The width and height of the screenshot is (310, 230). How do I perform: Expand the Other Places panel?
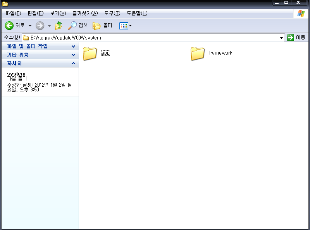pyautogui.click(x=73, y=55)
